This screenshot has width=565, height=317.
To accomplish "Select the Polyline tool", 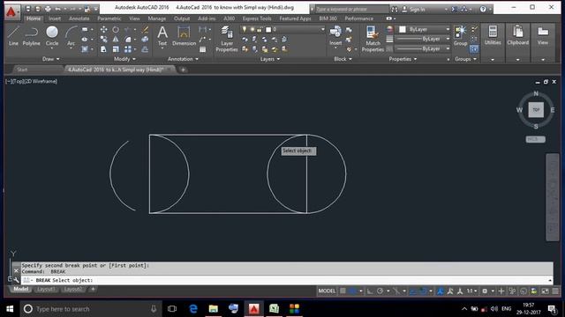I will 32,36.
